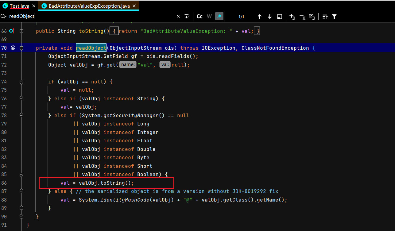Switch to the Test.java tab
The height and width of the screenshot is (231, 395).
[x=19, y=6]
